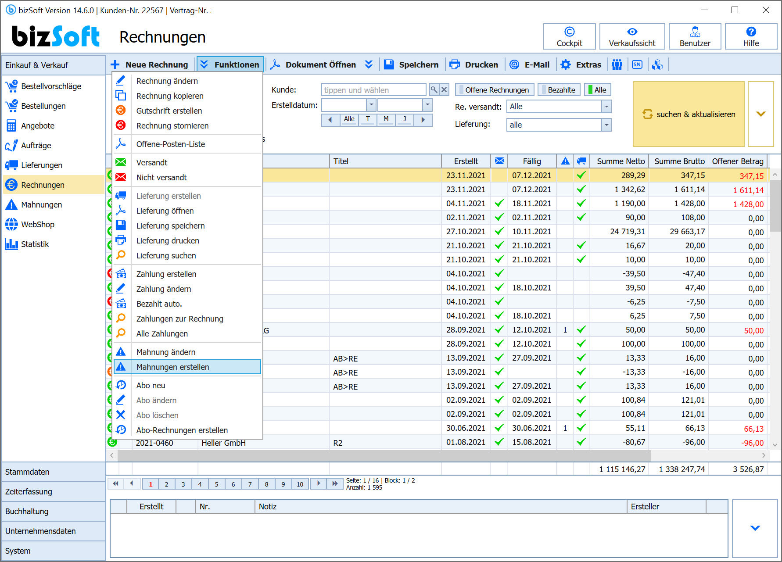Viewport: 782px width, 562px height.
Task: Click the Bestellvorschläge cart icon in sidebar
Action: [11, 86]
